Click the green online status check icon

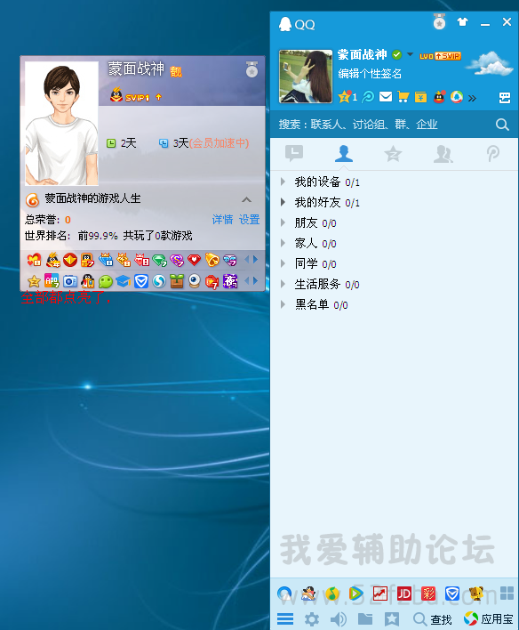[397, 54]
